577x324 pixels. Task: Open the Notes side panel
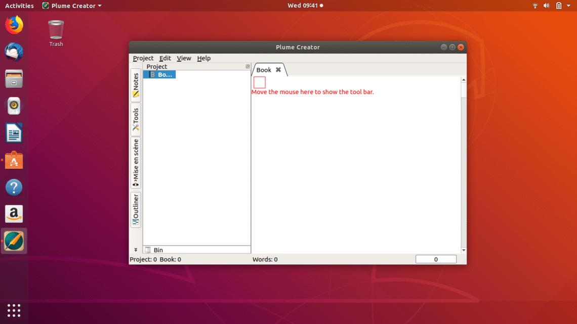click(135, 85)
